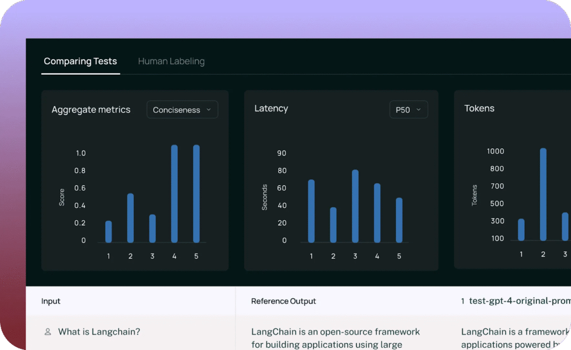The image size is (571, 350).
Task: Click the user icon beside 'What is Langchain?'
Action: tap(48, 332)
